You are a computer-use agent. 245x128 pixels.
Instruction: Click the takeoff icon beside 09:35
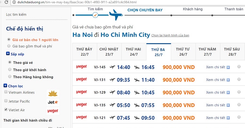112,80
